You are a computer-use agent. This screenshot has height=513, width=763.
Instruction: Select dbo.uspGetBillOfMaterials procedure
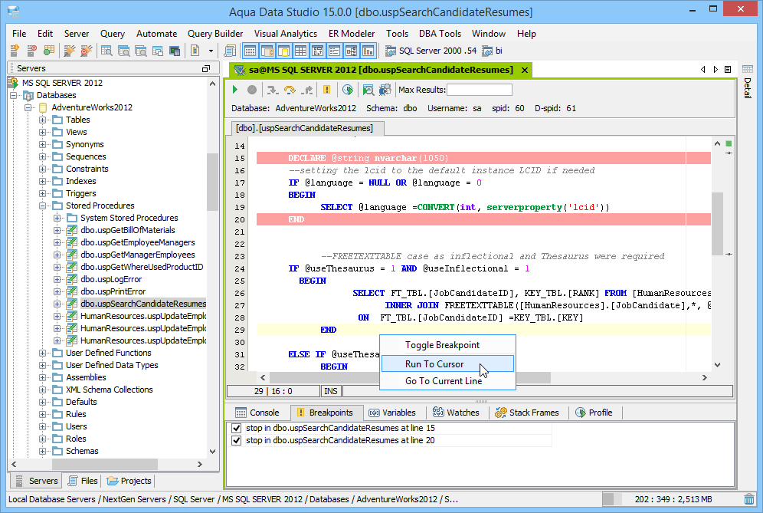point(128,231)
